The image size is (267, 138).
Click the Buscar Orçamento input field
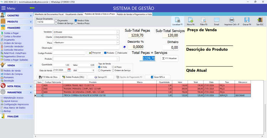point(45,22)
